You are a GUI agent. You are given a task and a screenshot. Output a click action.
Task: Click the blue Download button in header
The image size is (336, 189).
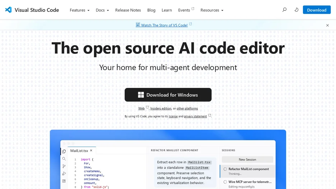pos(317,10)
